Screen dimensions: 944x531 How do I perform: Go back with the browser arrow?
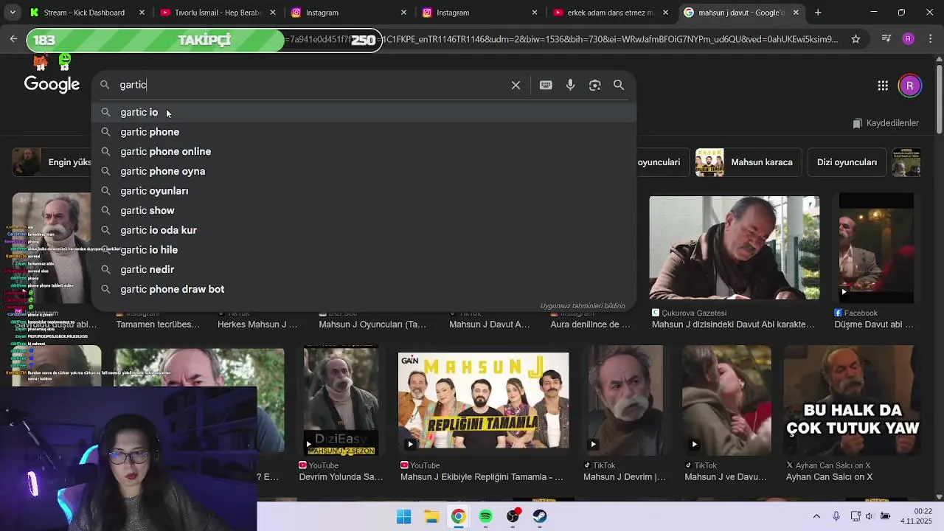click(x=13, y=39)
